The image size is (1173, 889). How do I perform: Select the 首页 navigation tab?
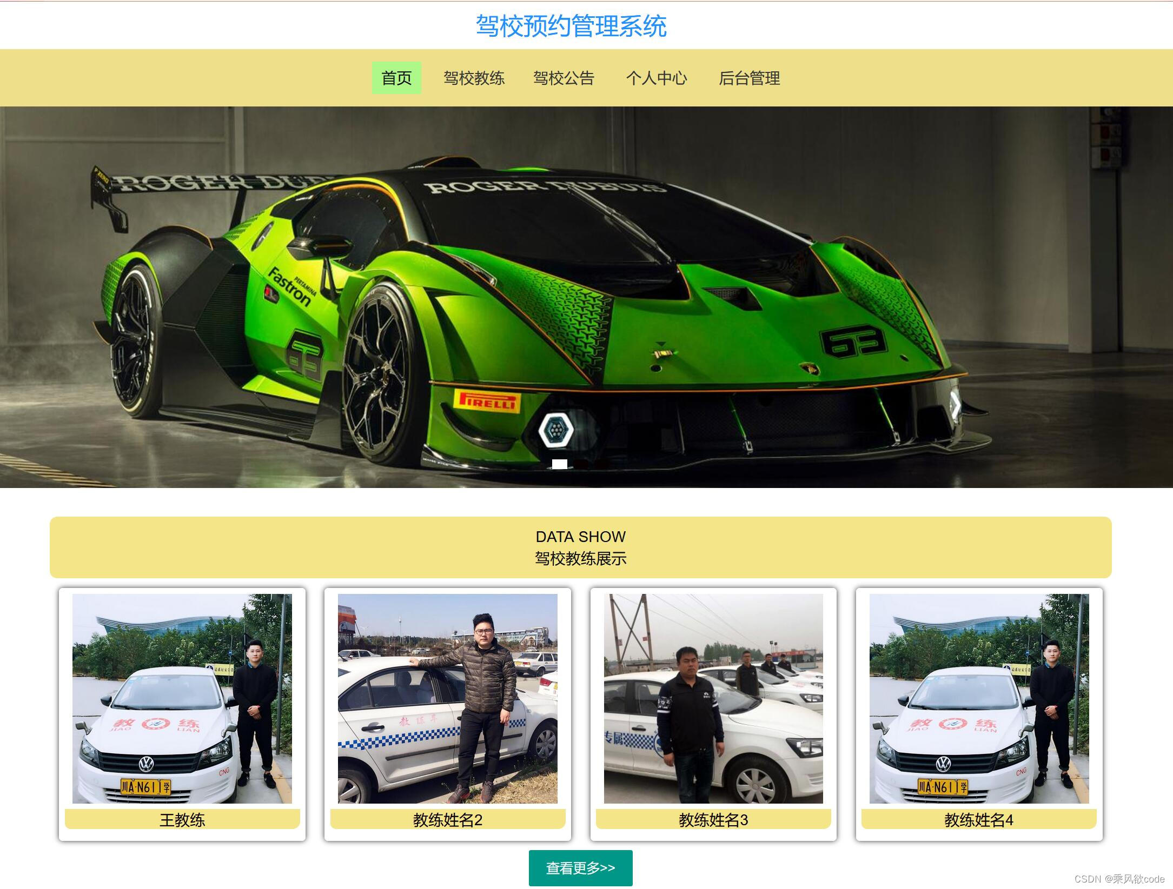pyautogui.click(x=396, y=78)
